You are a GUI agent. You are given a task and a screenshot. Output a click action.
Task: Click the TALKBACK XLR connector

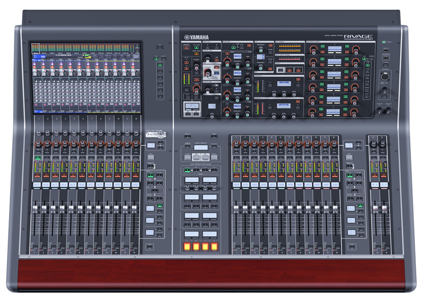[384, 77]
